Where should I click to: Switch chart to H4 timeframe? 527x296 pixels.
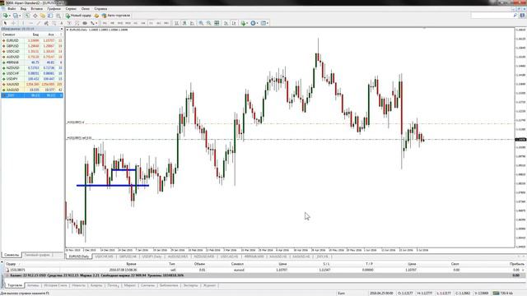[x=143, y=23]
